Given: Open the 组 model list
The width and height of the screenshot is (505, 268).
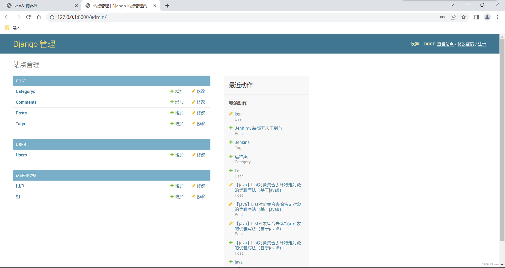Looking at the screenshot, I should (x=18, y=197).
